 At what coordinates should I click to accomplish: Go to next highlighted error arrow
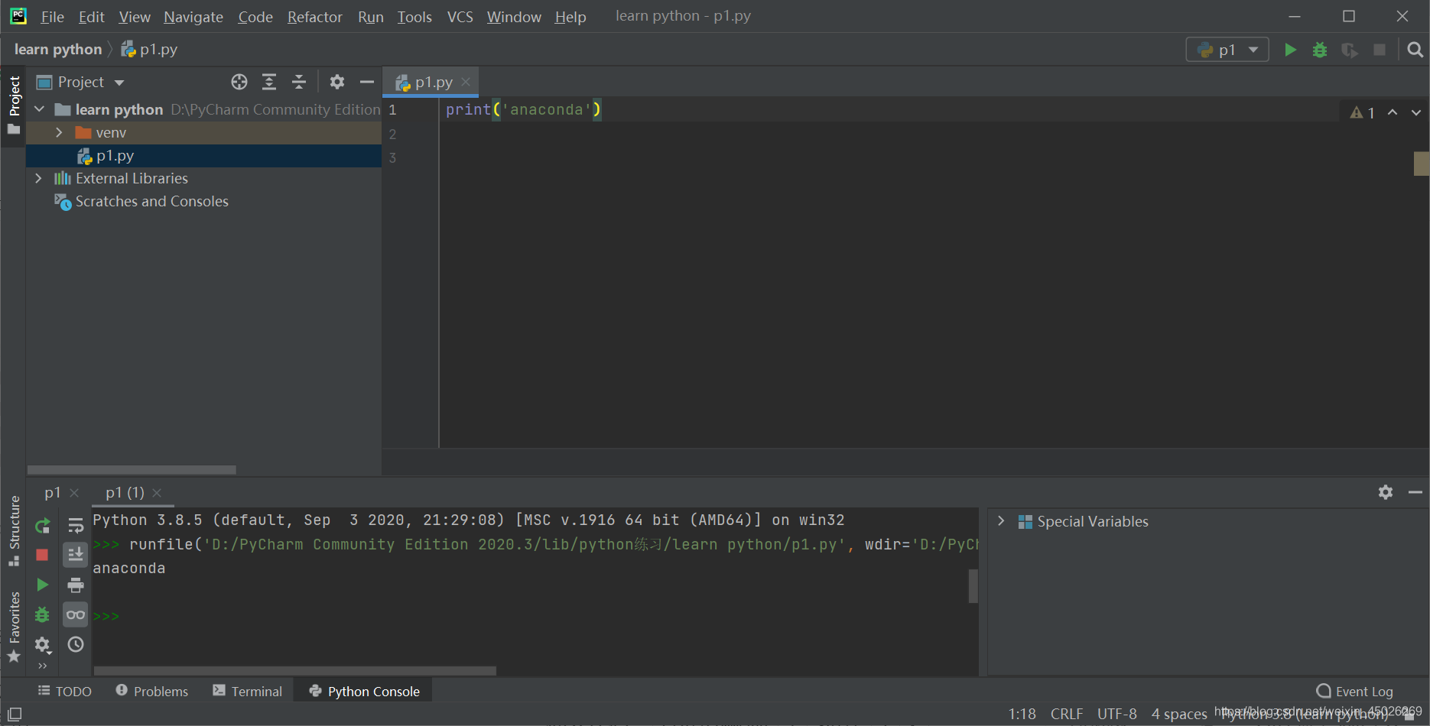pyautogui.click(x=1416, y=112)
